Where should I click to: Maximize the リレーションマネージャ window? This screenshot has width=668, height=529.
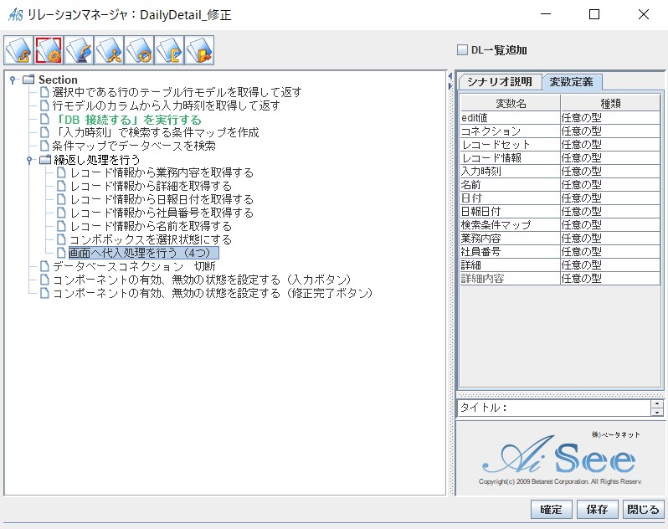594,14
